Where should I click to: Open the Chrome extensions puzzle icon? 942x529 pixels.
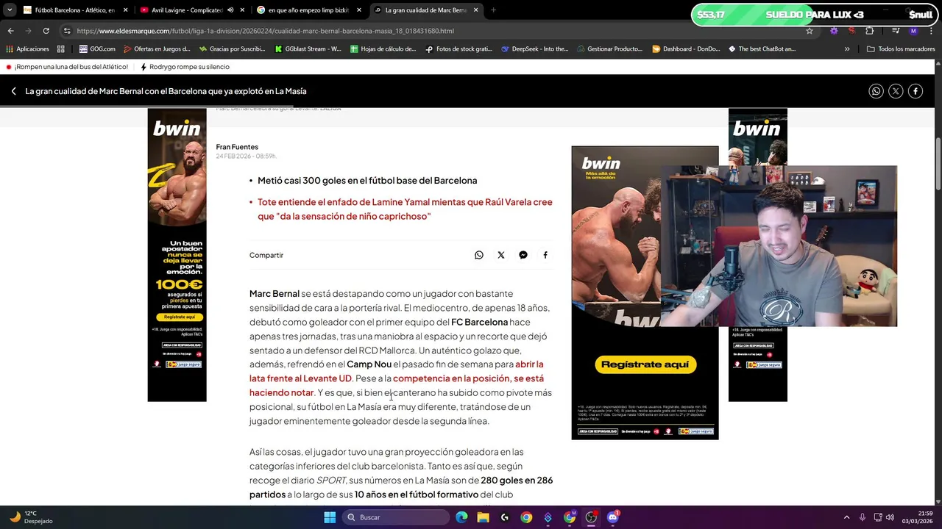(x=869, y=31)
